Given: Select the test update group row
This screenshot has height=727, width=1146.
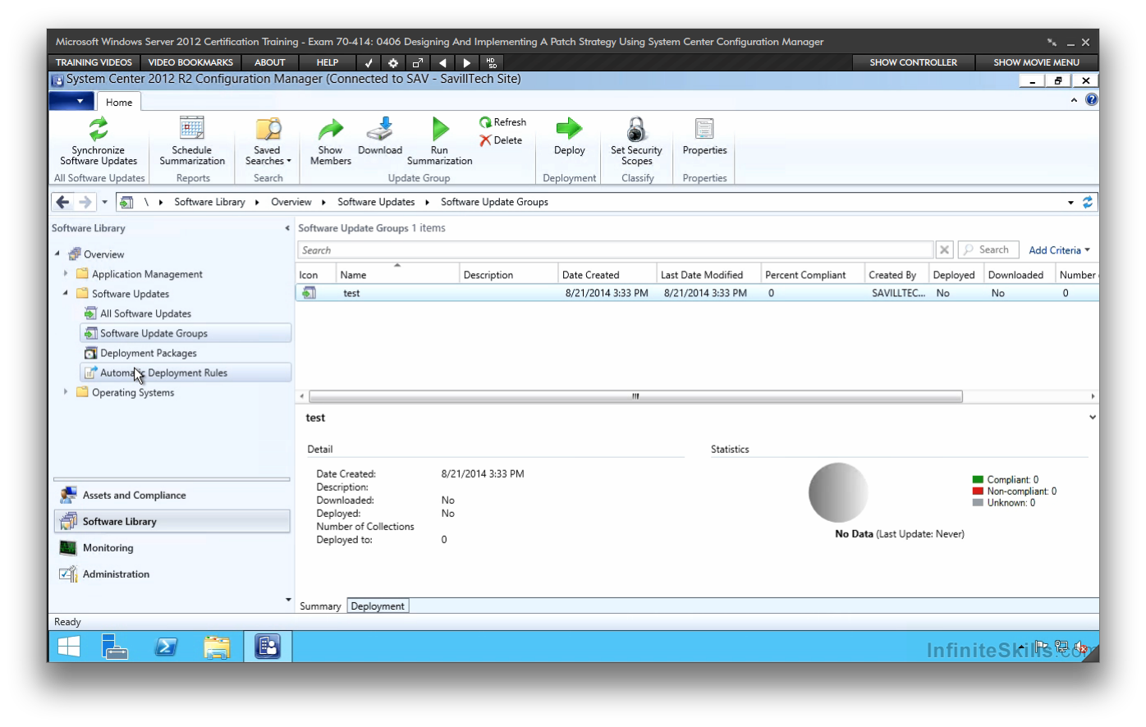Looking at the screenshot, I should 697,293.
